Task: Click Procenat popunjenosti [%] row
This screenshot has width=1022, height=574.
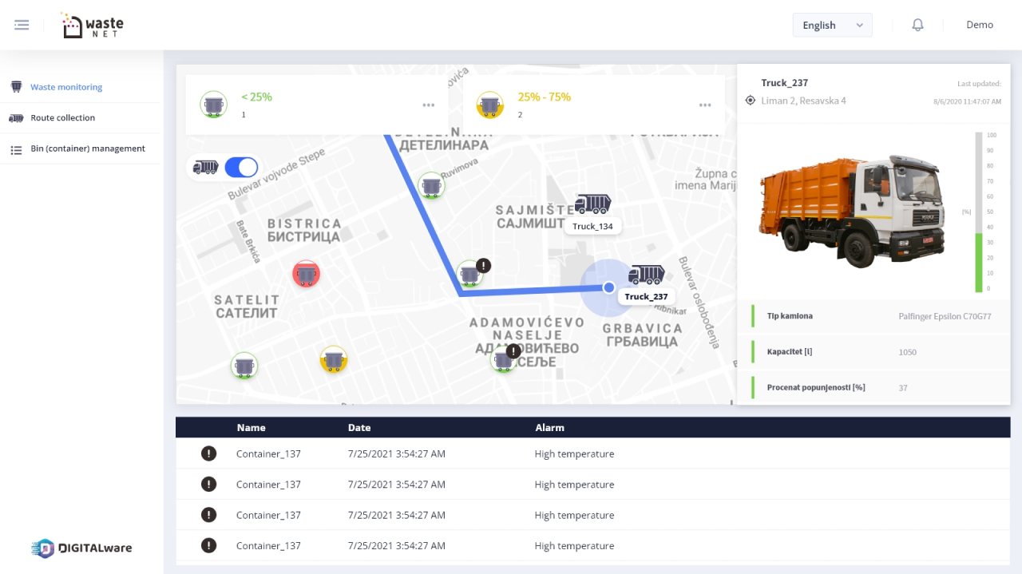Action: click(873, 387)
